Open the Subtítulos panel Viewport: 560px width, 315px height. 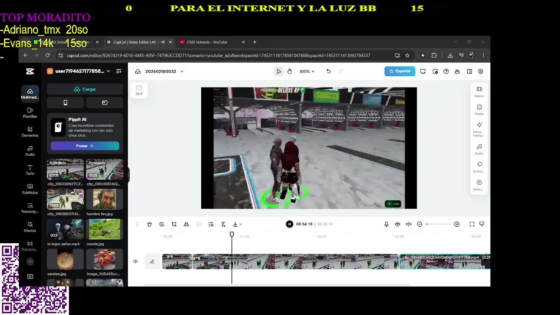tap(30, 189)
